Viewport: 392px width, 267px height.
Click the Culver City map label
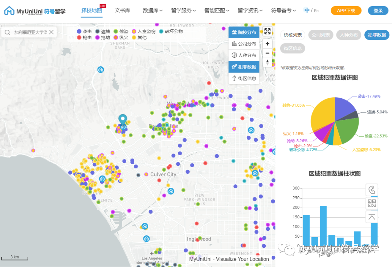(163, 174)
